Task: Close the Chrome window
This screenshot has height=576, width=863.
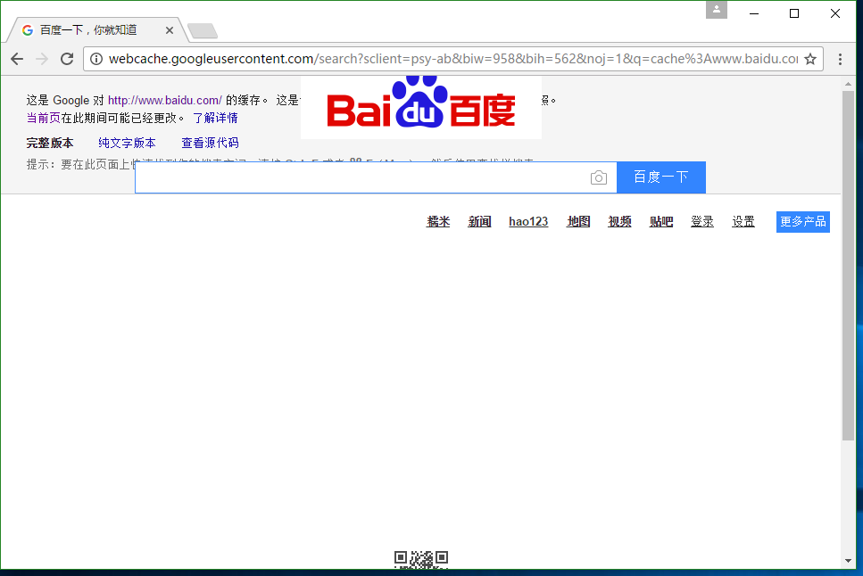Action: (835, 13)
